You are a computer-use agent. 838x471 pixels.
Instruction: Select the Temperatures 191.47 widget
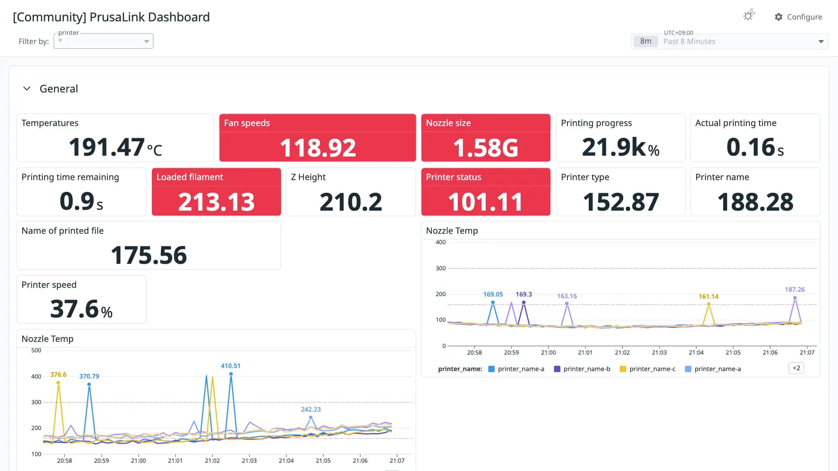pos(115,138)
